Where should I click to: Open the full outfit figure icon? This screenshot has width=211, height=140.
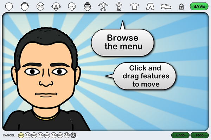click(119, 6)
